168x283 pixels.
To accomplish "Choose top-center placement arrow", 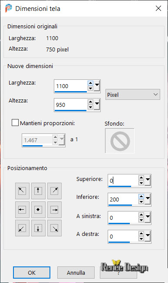I will coord(38,191).
